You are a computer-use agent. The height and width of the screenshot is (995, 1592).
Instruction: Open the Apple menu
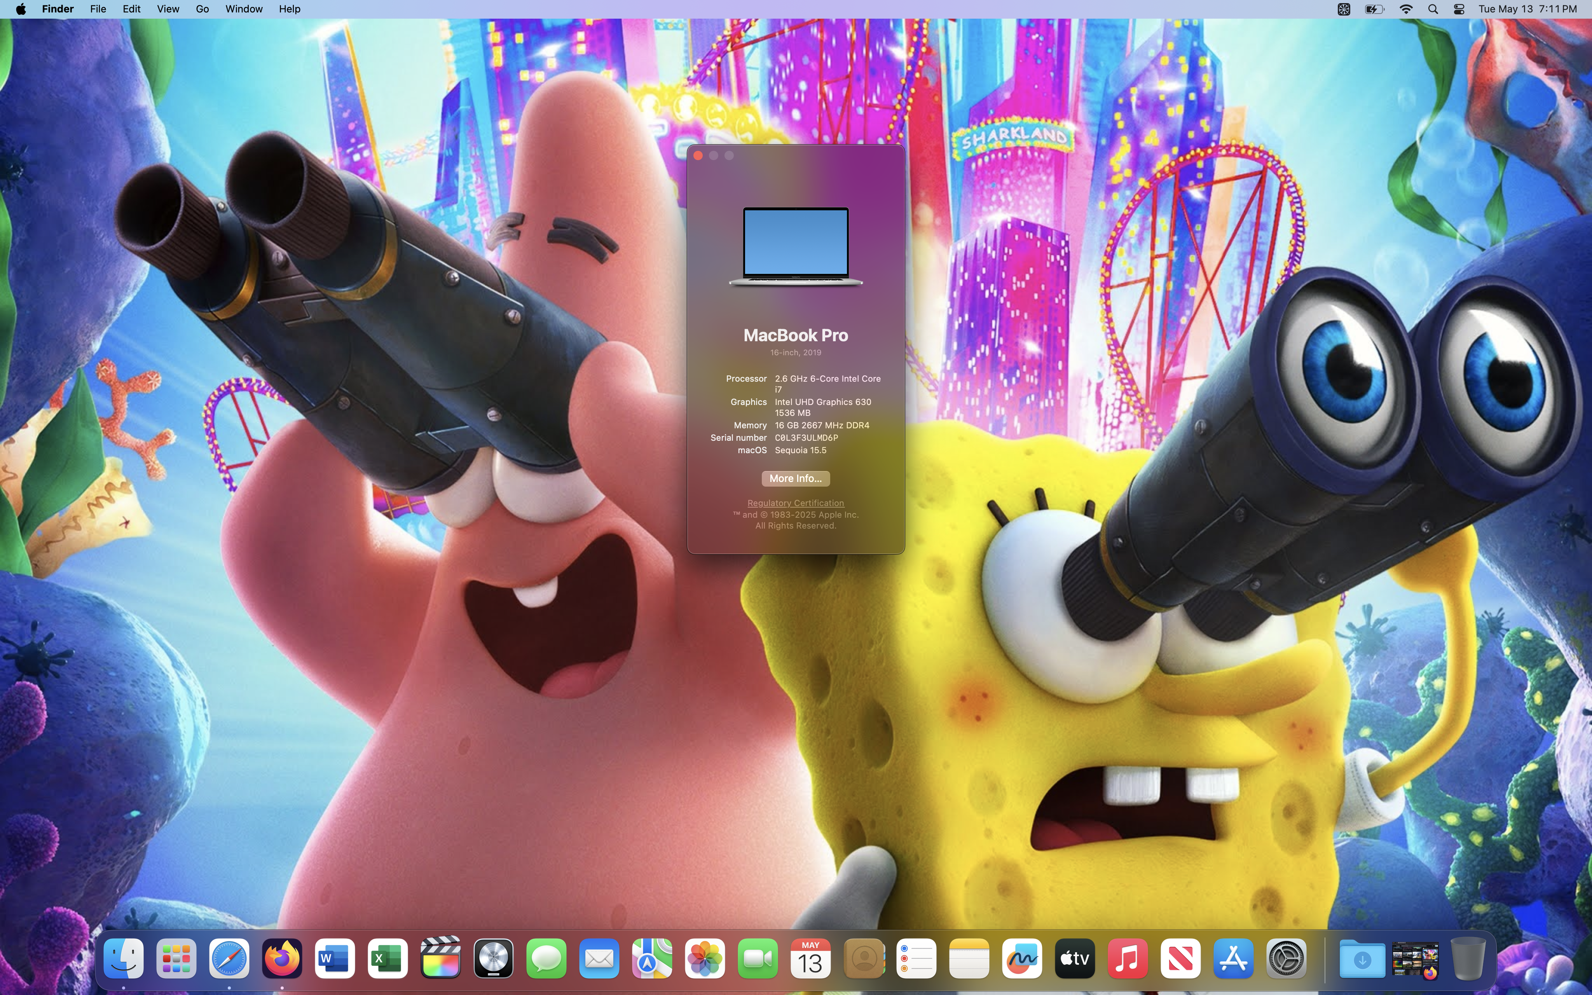(x=20, y=9)
